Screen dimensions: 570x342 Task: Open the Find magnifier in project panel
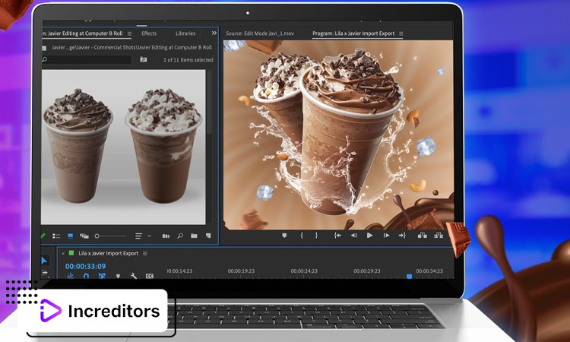(x=180, y=236)
